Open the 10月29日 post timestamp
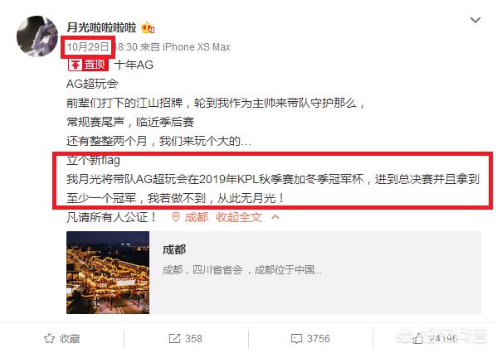This screenshot has width=497, height=353. click(87, 47)
